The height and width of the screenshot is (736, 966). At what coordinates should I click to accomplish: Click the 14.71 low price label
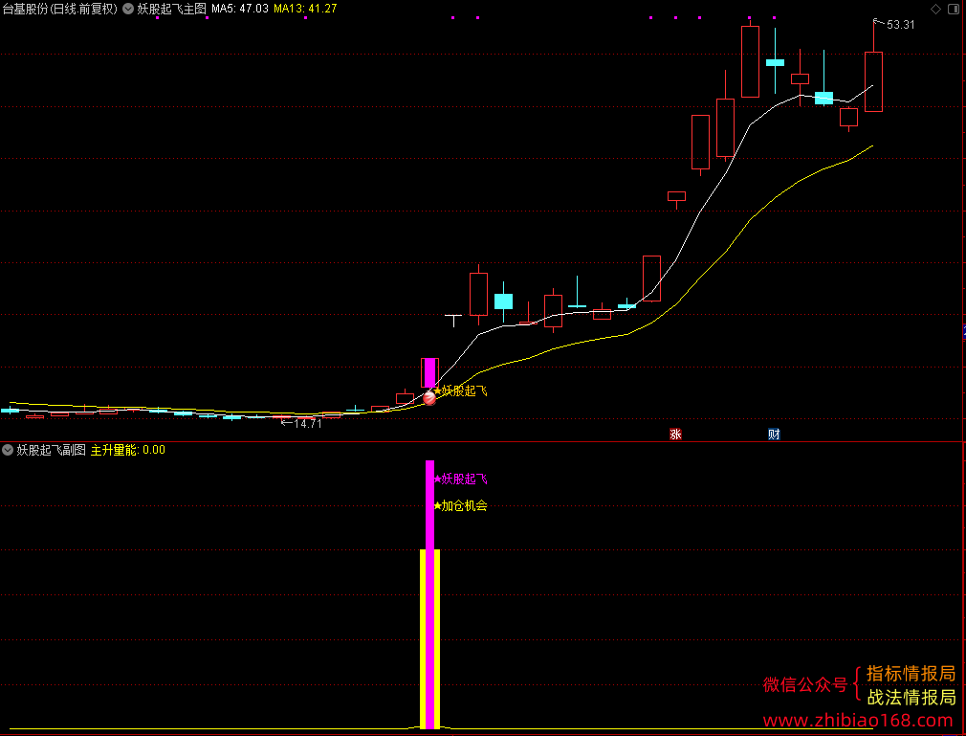point(307,423)
